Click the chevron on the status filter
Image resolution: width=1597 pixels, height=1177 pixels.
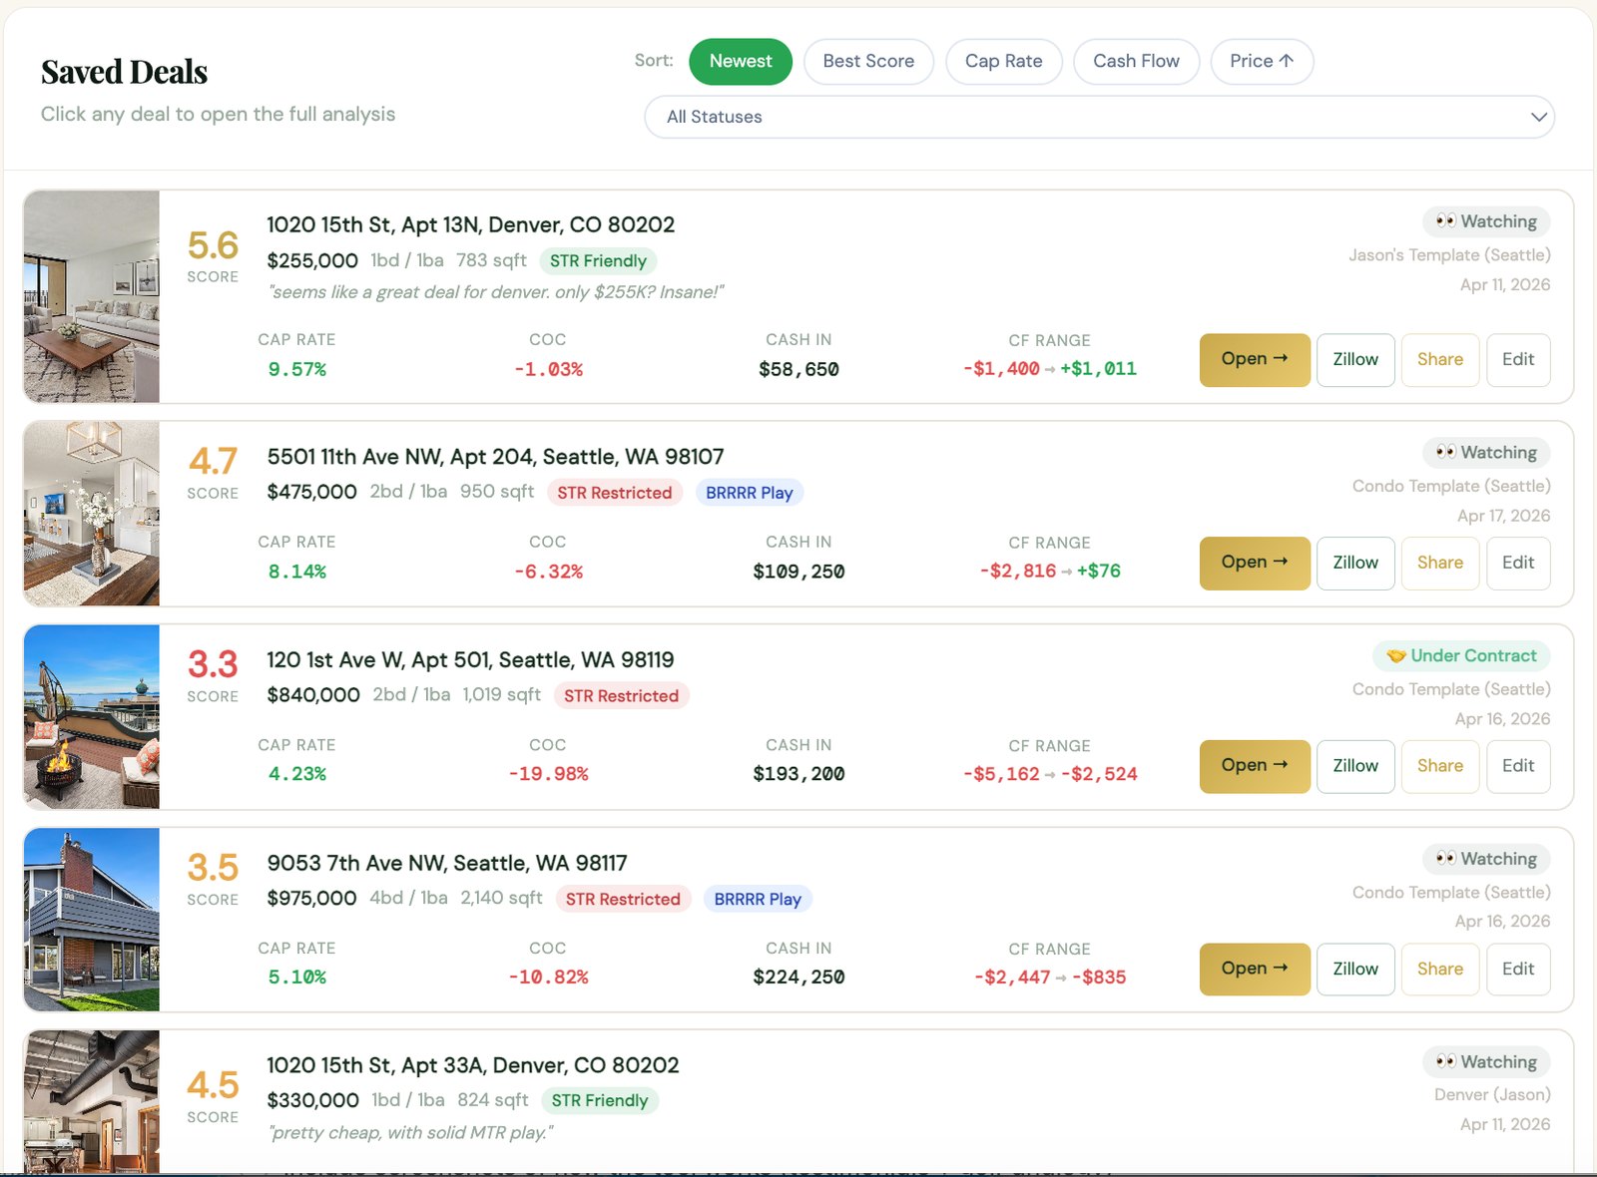[1537, 117]
